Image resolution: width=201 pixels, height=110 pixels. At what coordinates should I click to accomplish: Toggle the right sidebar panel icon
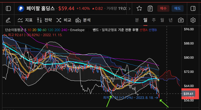tap(193, 9)
